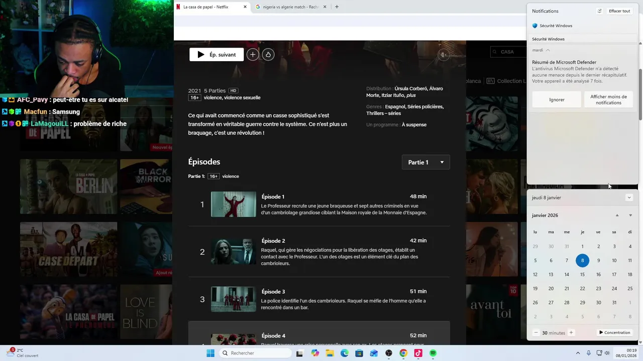Close the nigeria vs algerie tab
This screenshot has height=361, width=643.
325,7
